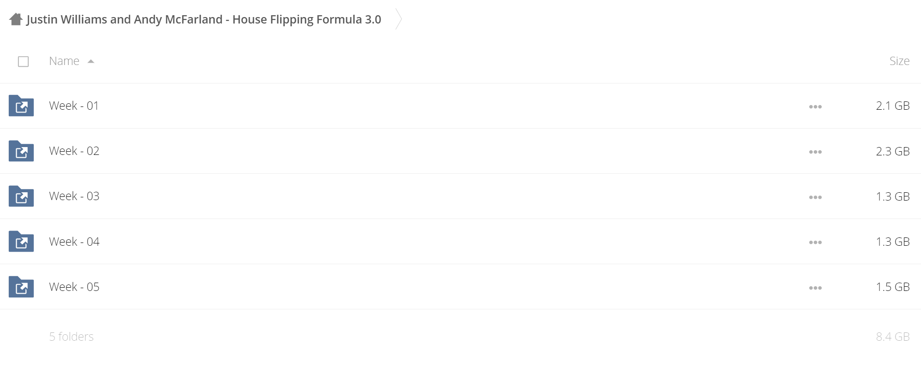This screenshot has height=367, width=921.
Task: Open the Week - 03 shared folder icon
Action: (21, 196)
